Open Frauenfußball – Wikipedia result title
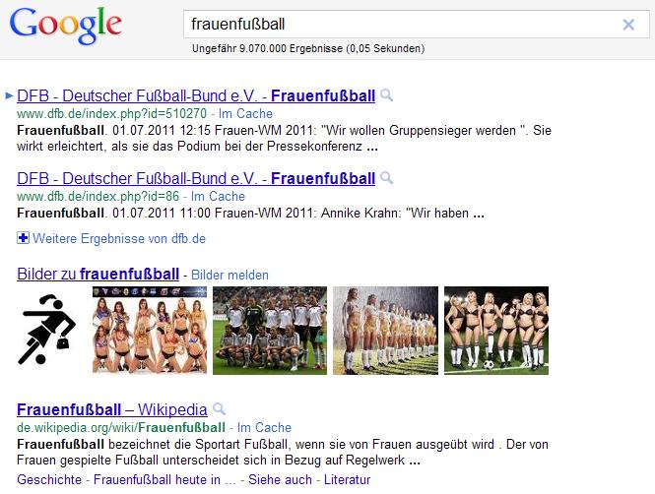The width and height of the screenshot is (655, 494). [x=112, y=409]
